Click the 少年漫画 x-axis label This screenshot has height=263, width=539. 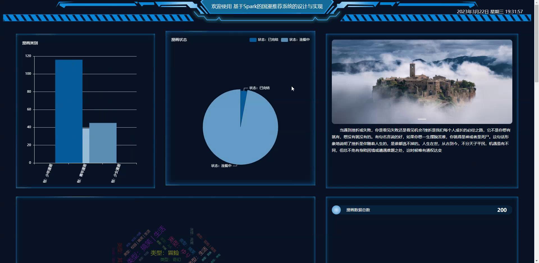coord(48,173)
